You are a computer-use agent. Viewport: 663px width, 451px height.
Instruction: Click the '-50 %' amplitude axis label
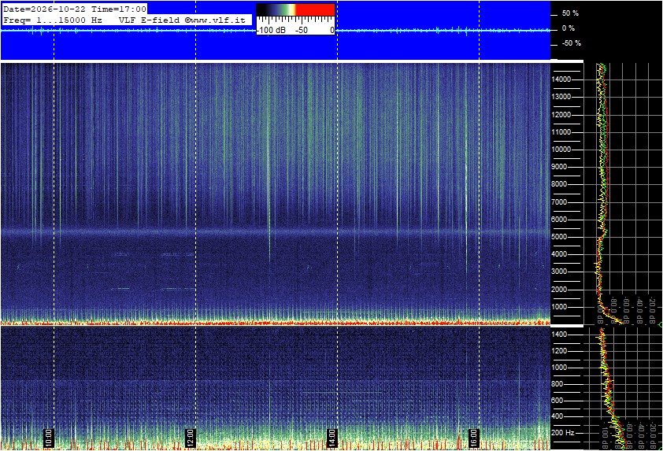571,43
